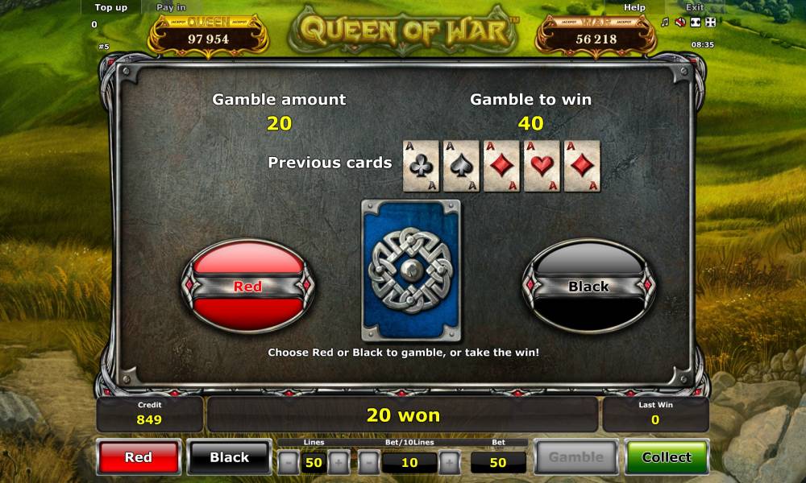Select the ace of clubs previous card
Viewport: 806px width, 483px height.
coord(421,166)
